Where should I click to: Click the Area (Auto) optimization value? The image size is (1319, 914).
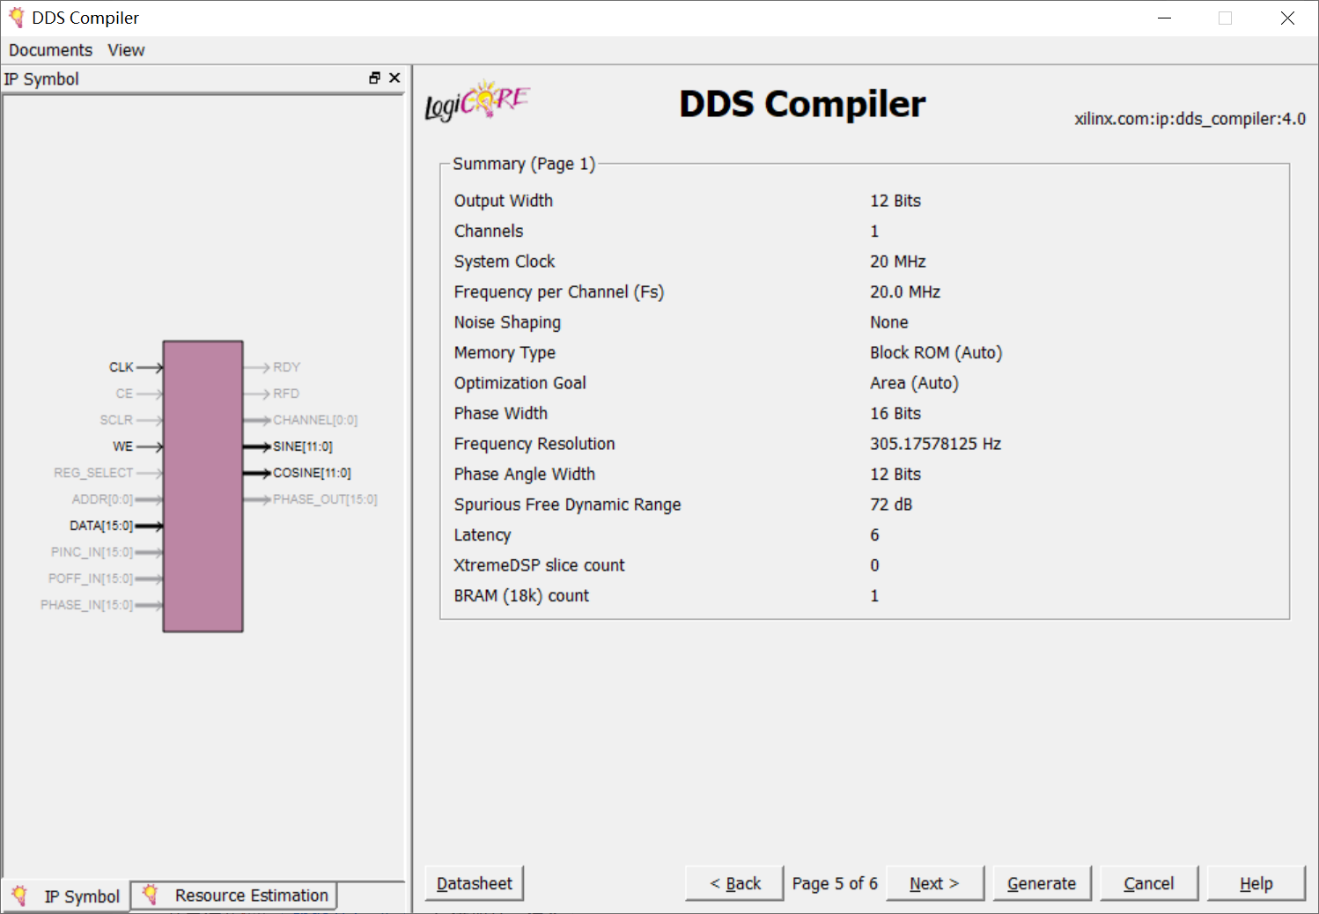pyautogui.click(x=914, y=383)
